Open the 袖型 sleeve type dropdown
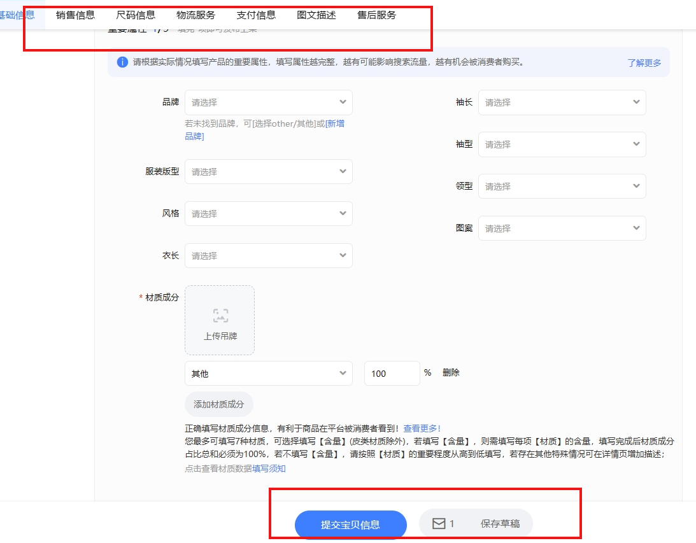Viewport: 696px width, 543px height. tap(562, 145)
